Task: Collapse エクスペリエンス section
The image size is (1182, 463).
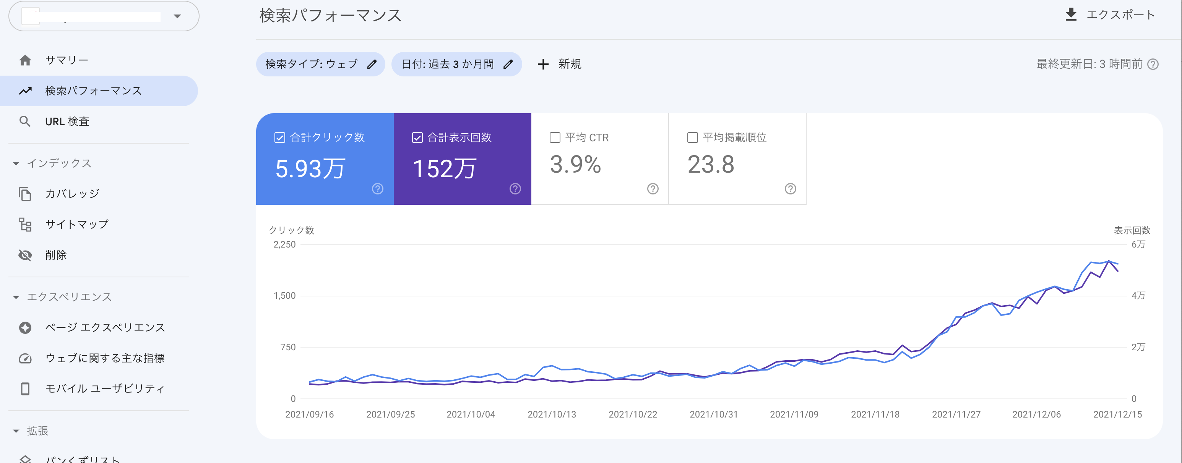Action: point(16,297)
